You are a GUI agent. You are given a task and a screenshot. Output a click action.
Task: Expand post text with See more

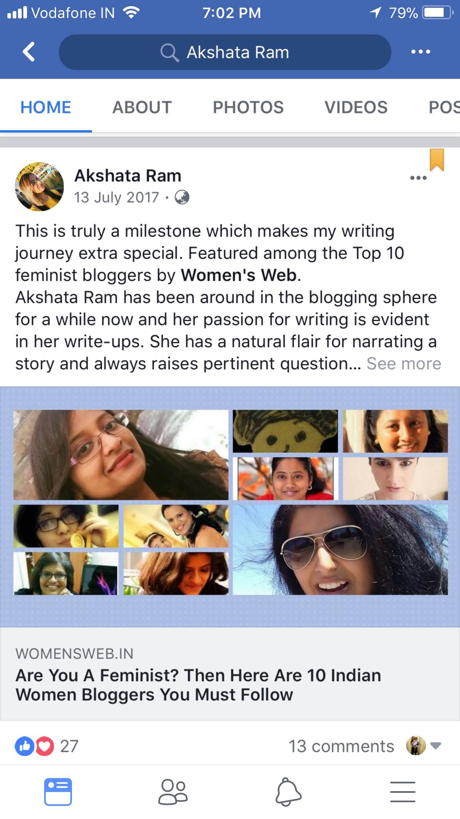404,363
